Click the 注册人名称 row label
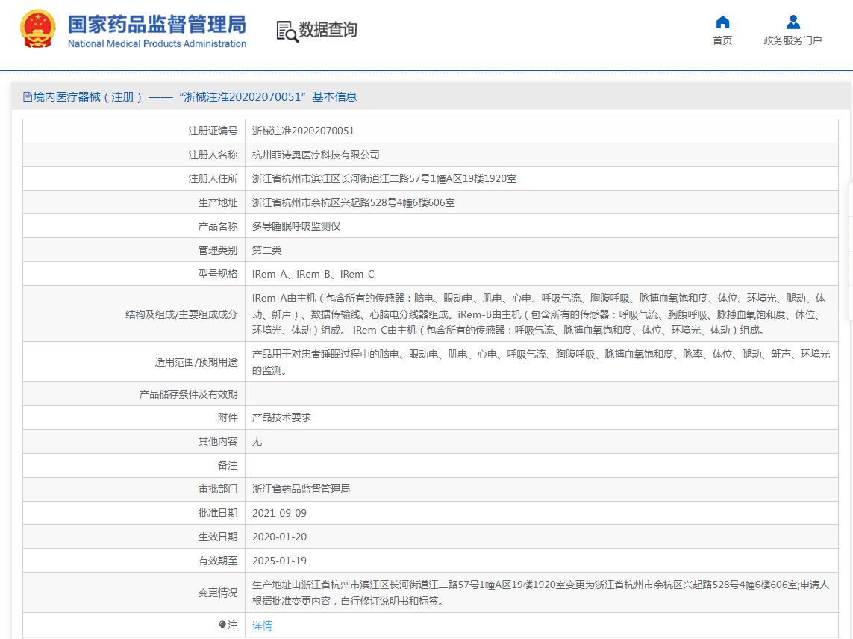The width and height of the screenshot is (853, 639). [213, 155]
